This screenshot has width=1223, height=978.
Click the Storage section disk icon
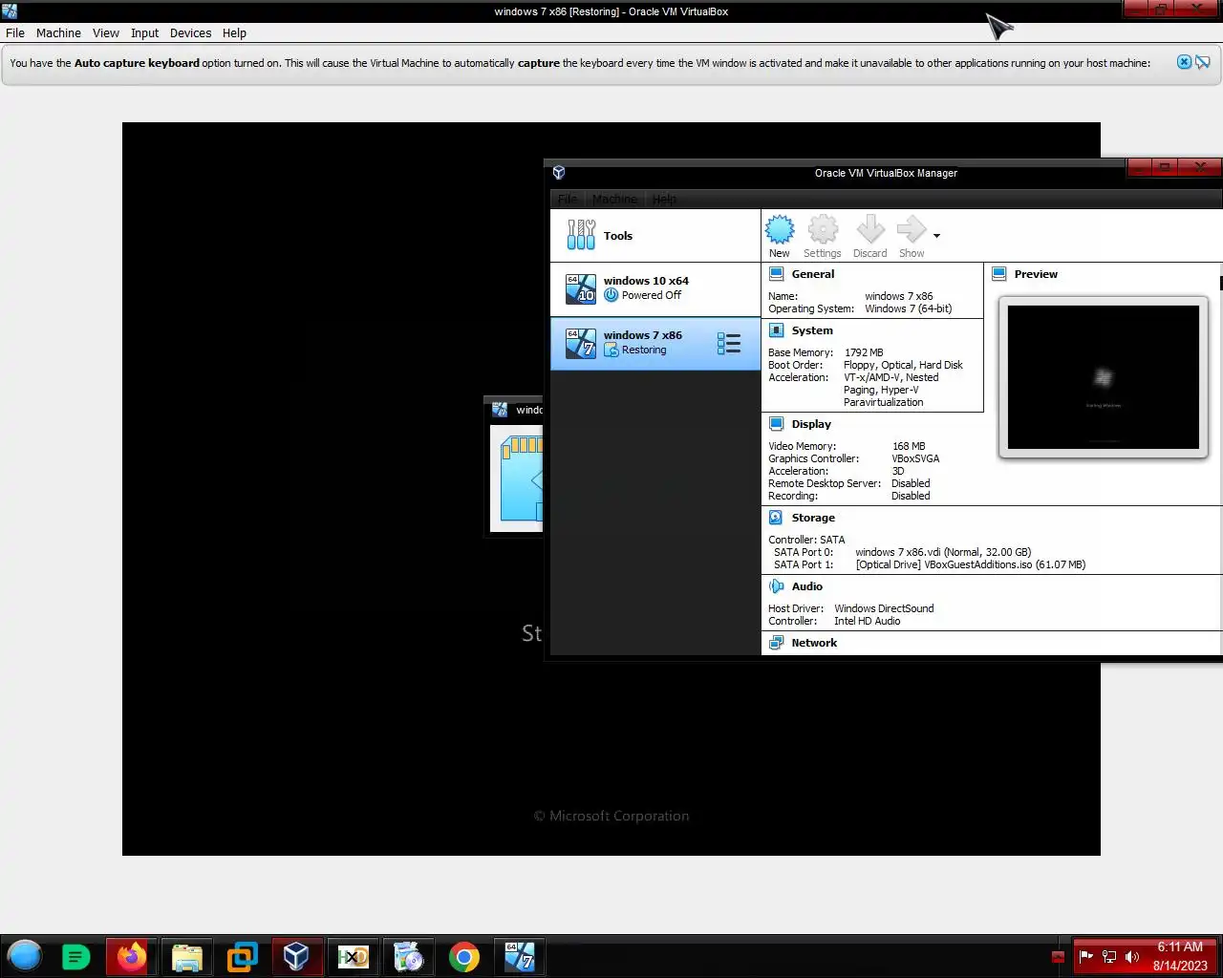click(777, 518)
